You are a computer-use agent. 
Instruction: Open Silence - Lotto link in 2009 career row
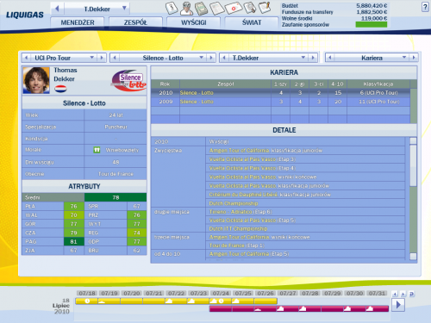pyautogui.click(x=197, y=102)
